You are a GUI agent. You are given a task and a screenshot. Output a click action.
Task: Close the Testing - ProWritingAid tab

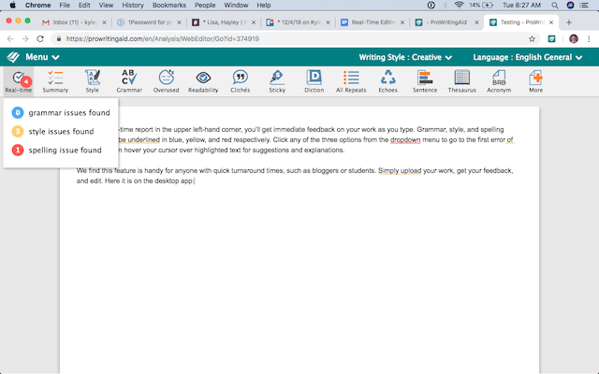tap(551, 22)
